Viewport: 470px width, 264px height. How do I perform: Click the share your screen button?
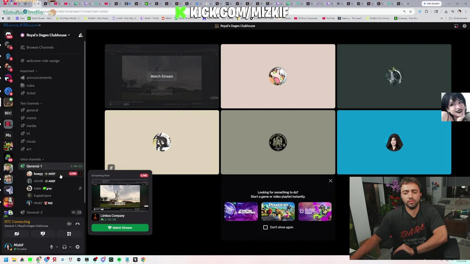[43, 234]
